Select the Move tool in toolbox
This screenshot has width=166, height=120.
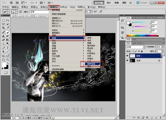[8, 20]
